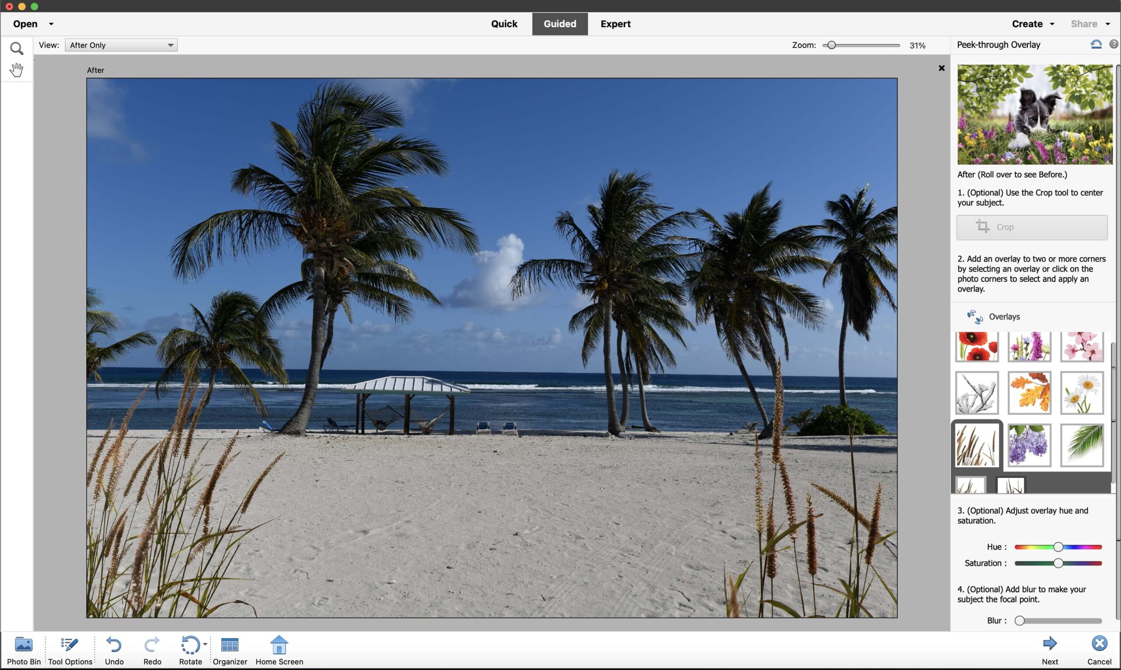Switch to the Expert mode tab
Image resolution: width=1121 pixels, height=670 pixels.
tap(616, 23)
